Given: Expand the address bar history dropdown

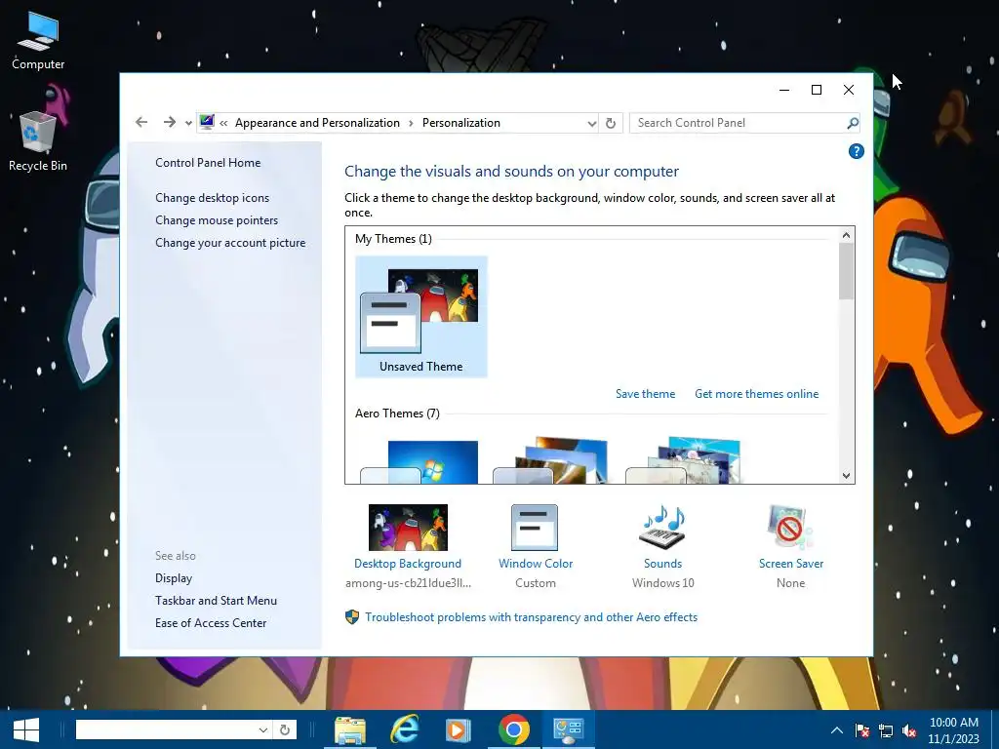Looking at the screenshot, I should click(591, 124).
